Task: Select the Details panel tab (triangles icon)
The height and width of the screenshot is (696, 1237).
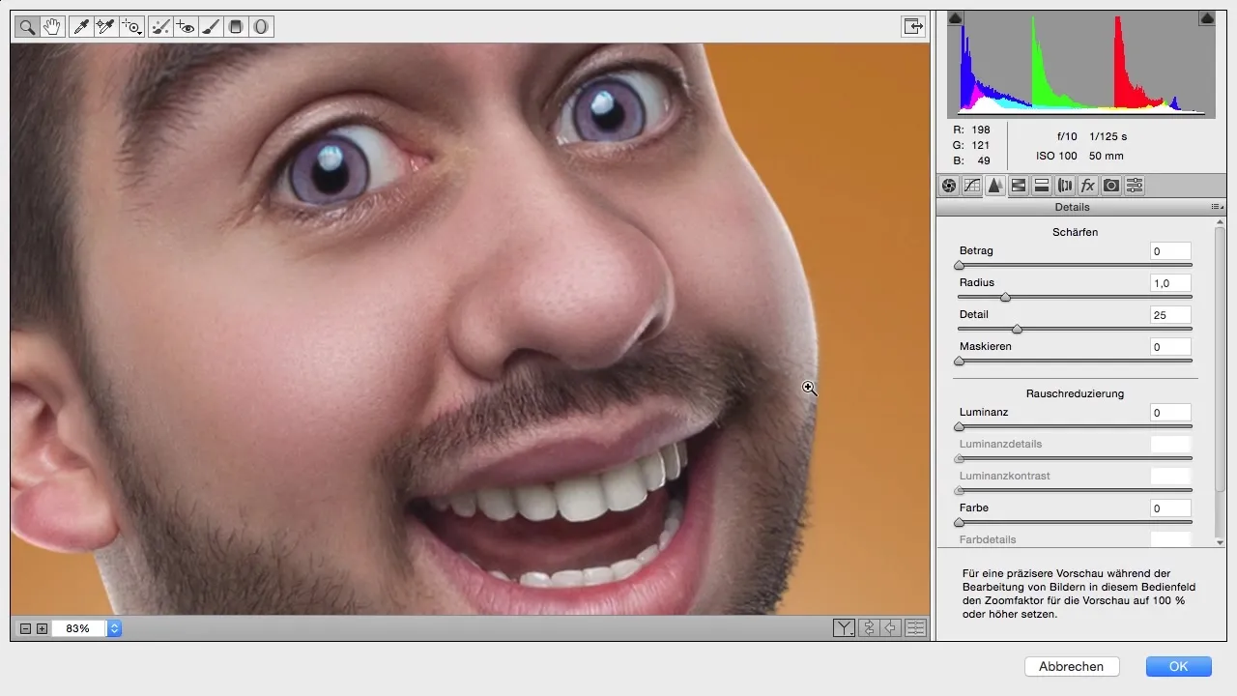Action: 995,186
